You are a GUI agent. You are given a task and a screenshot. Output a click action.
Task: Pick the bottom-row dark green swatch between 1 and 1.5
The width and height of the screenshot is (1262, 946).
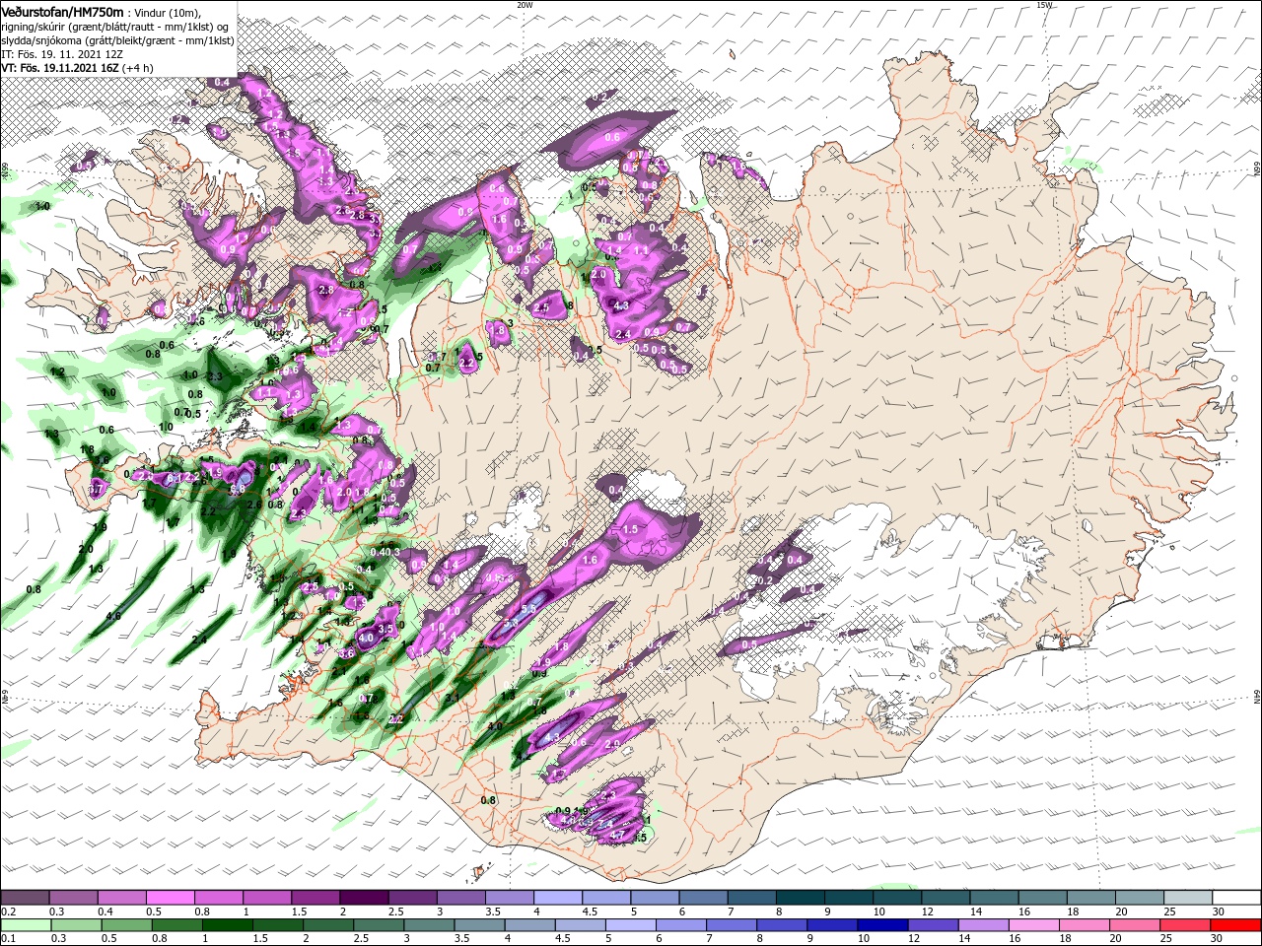pos(229,924)
